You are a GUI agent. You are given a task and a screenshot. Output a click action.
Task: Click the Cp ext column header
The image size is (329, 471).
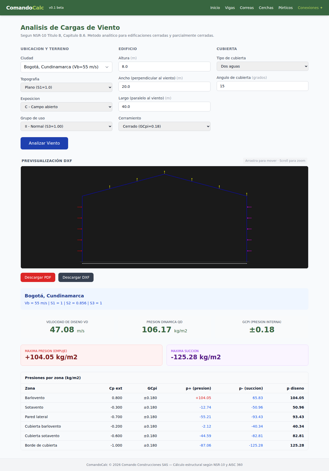(x=116, y=388)
